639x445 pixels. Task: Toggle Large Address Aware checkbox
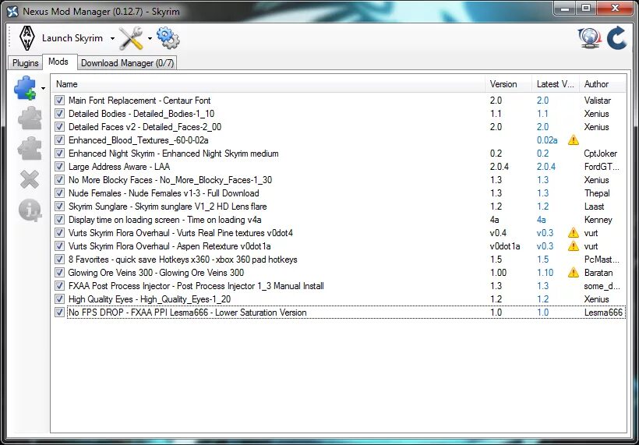[59, 167]
